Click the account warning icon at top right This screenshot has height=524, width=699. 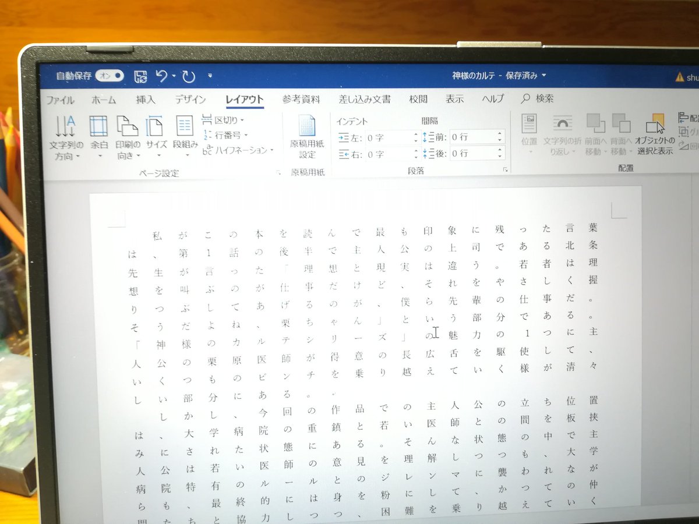[x=679, y=76]
